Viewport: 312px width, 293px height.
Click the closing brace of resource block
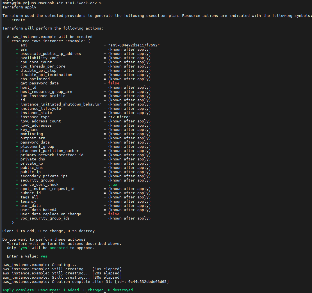[13, 223]
